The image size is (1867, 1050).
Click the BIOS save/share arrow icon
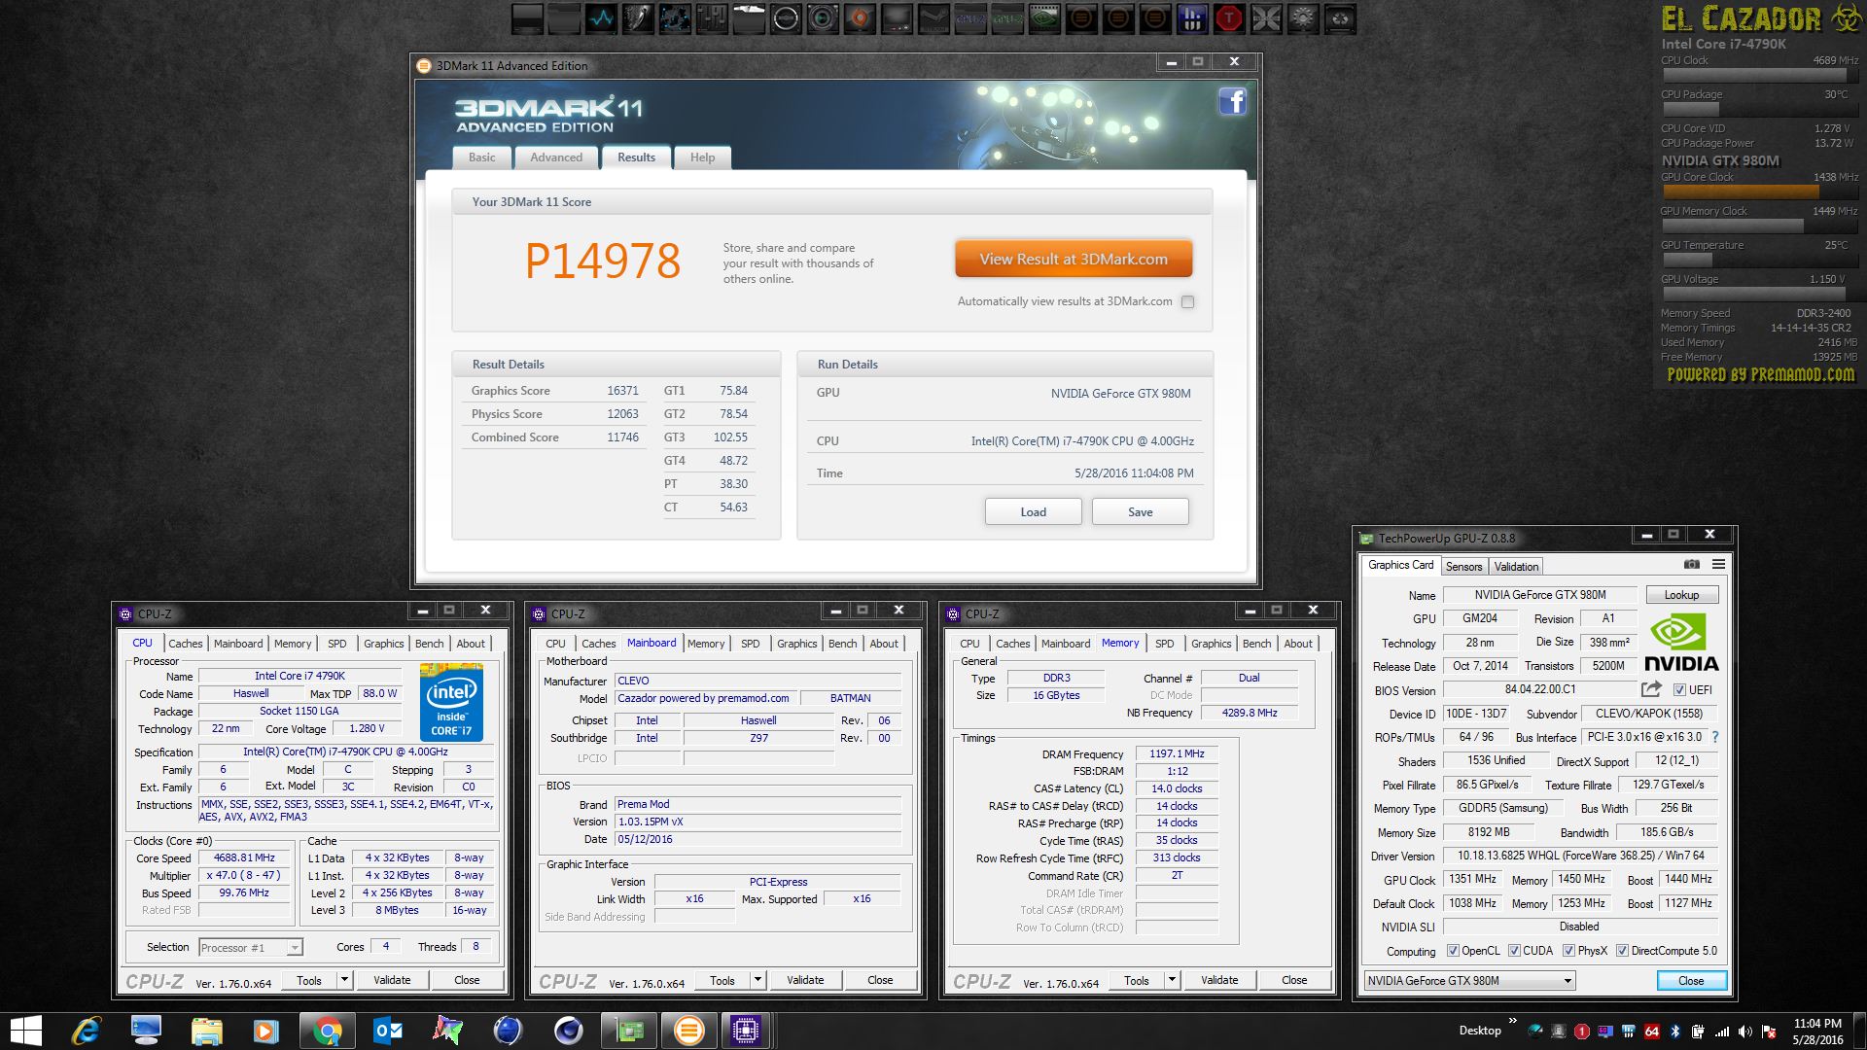pyautogui.click(x=1651, y=689)
